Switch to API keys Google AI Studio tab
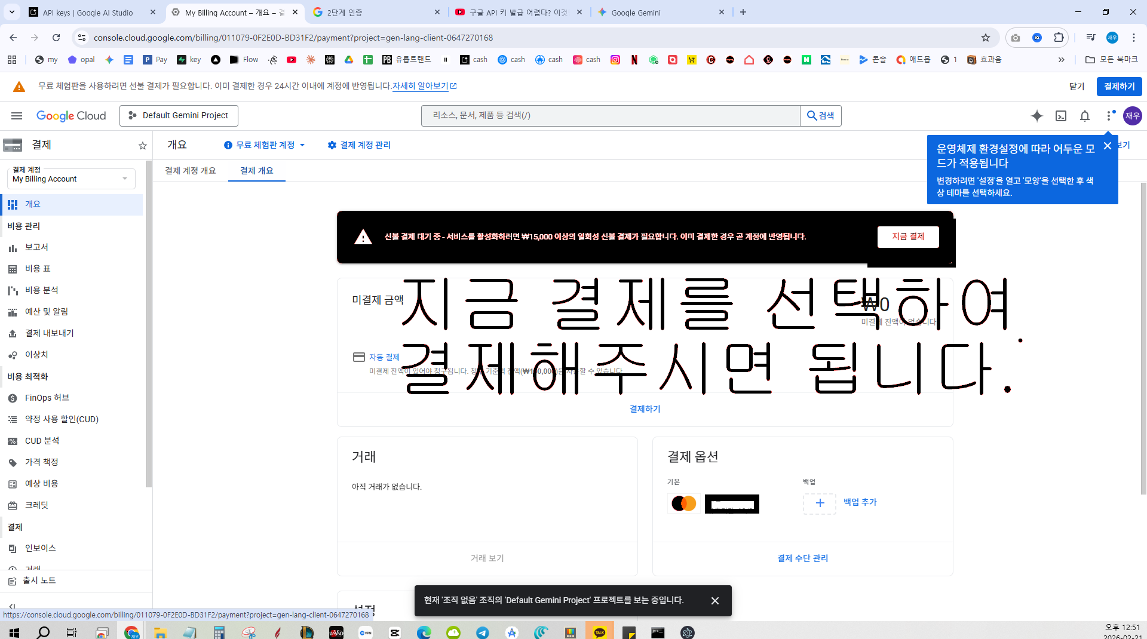 [x=87, y=13]
